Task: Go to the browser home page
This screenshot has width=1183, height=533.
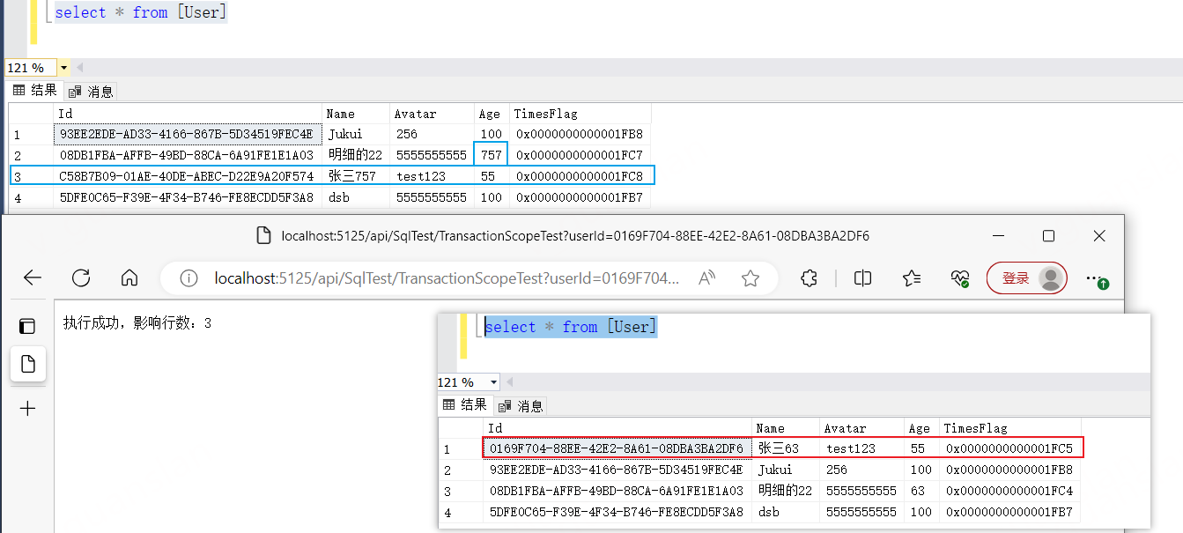Action: pyautogui.click(x=129, y=278)
